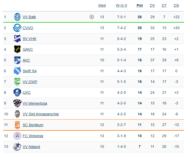
Task: Click the VV Balk club logo
Action: tap(17, 17)
